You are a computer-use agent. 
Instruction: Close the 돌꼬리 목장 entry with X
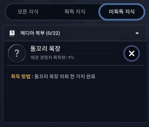pos(132,53)
